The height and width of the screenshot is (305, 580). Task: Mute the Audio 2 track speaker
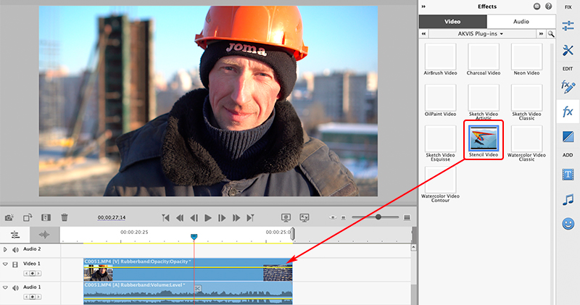point(15,250)
